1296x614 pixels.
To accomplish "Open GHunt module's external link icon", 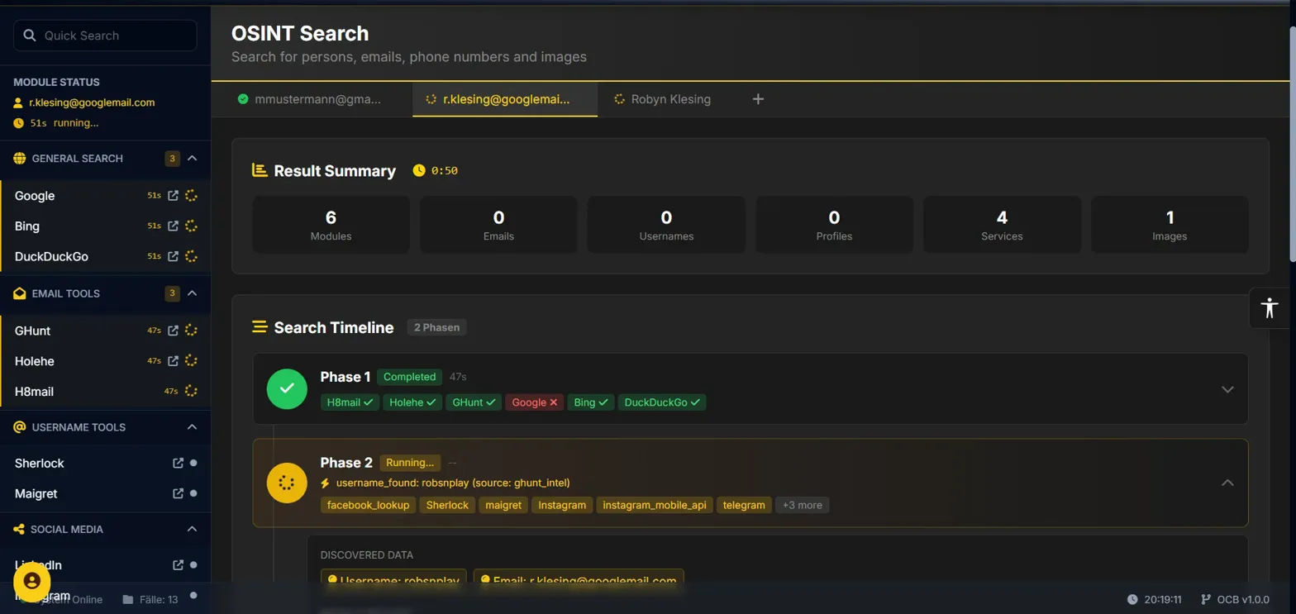I will point(173,331).
